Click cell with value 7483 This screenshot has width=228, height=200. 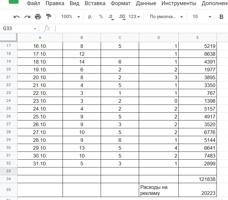point(197,156)
